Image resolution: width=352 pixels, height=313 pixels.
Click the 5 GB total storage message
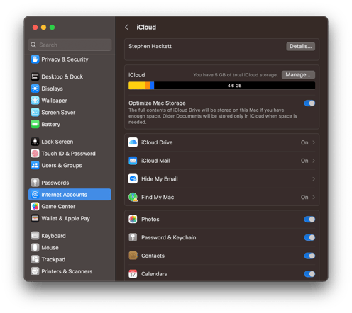(236, 75)
